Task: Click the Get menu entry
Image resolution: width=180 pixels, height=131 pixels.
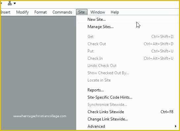Action: 127,37
